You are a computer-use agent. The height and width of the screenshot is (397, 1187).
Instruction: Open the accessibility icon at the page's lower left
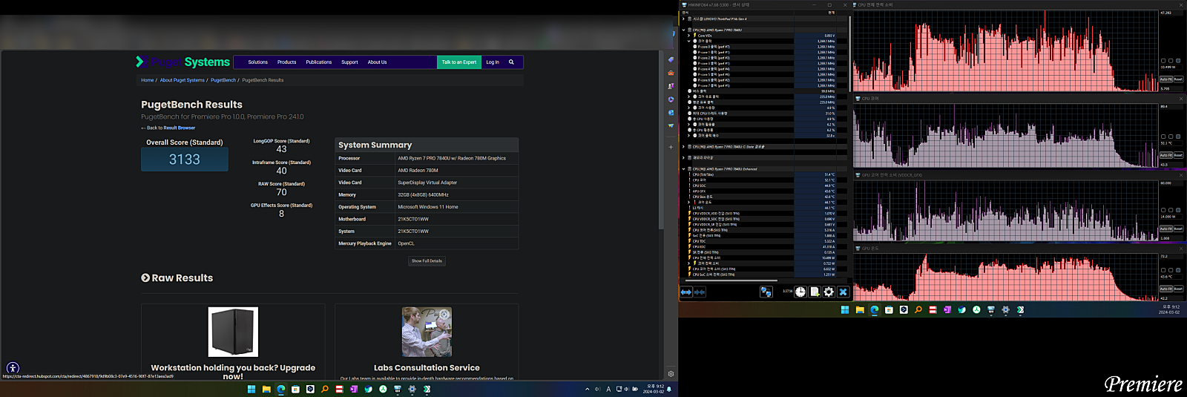(13, 367)
